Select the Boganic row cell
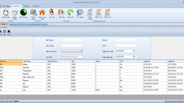184x103 pixels. (35, 80)
